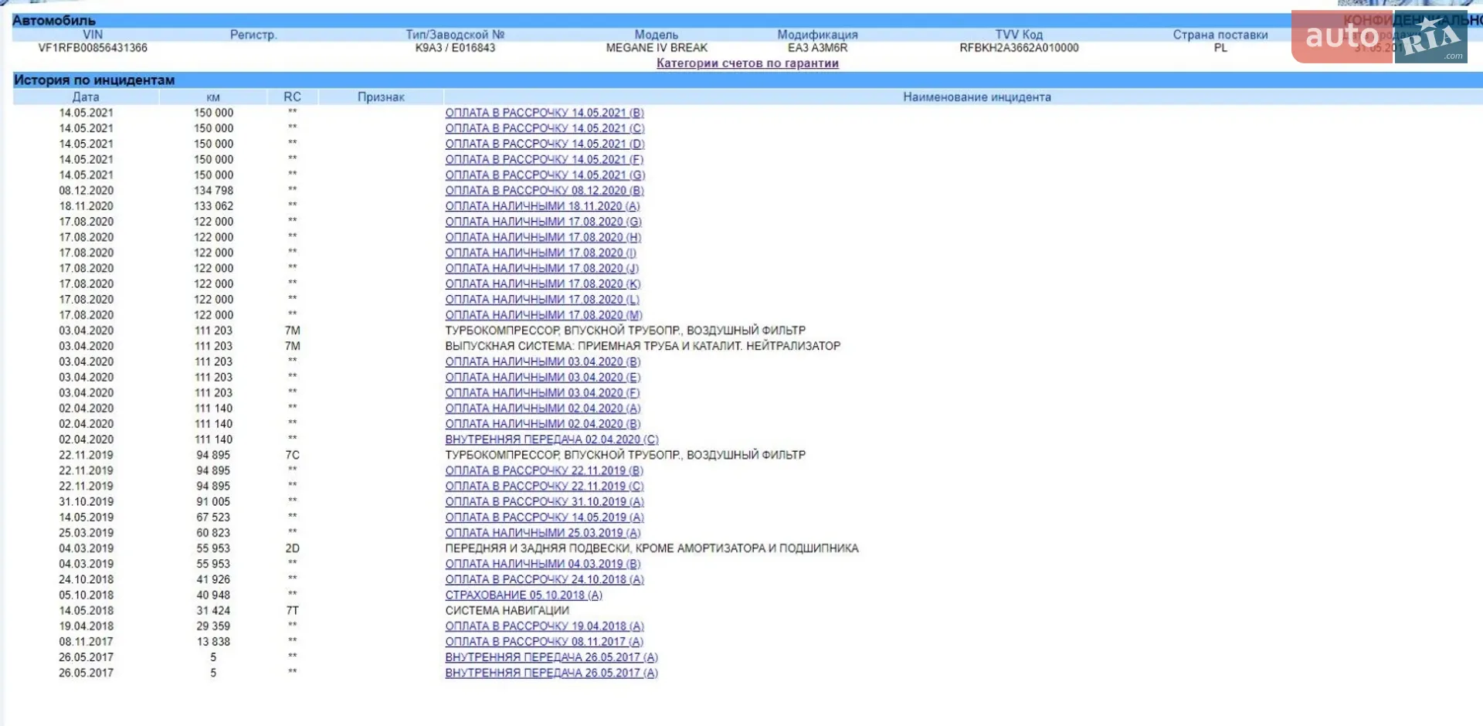The width and height of the screenshot is (1483, 726).
Task: Open ОПЛАТА В РАССРОЧКУ 14.05.2021 (B) link
Action: [545, 113]
